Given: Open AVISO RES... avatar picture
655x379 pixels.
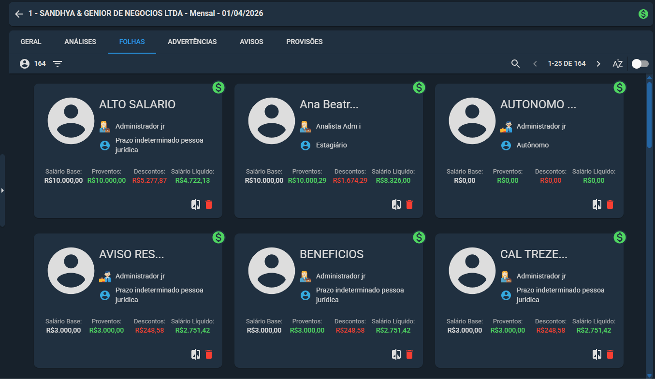Looking at the screenshot, I should click(x=71, y=271).
